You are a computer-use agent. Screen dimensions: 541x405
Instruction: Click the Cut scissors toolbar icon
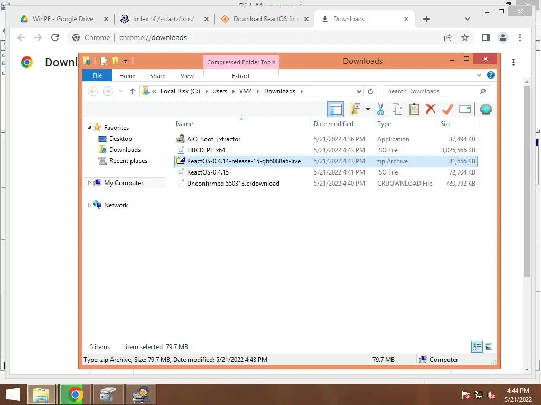coord(380,109)
